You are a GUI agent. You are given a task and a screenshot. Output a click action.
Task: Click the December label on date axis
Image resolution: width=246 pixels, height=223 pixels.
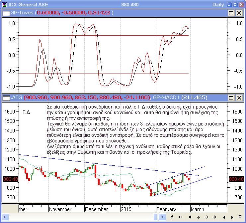click(x=96, y=209)
